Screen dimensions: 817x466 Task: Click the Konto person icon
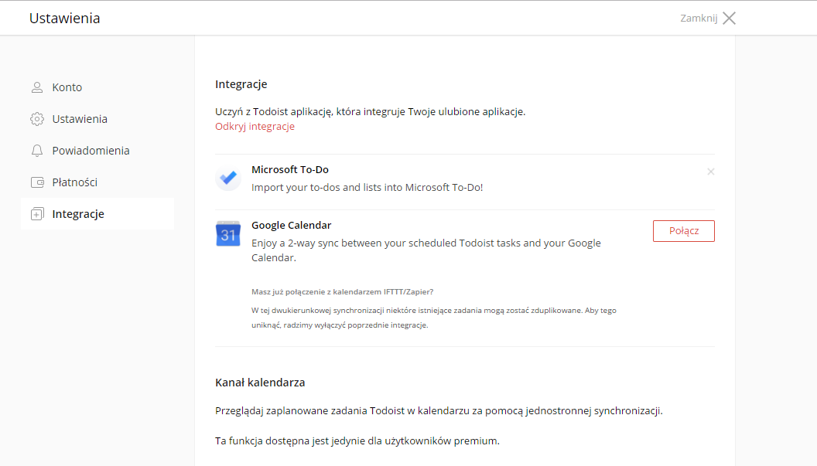(37, 87)
